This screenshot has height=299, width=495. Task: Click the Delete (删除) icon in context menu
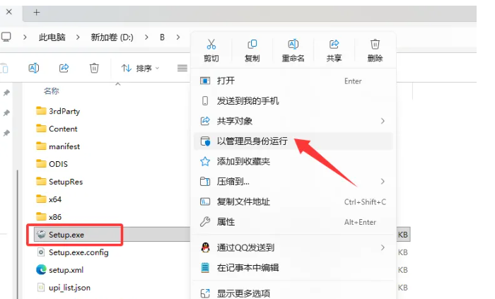(x=375, y=45)
